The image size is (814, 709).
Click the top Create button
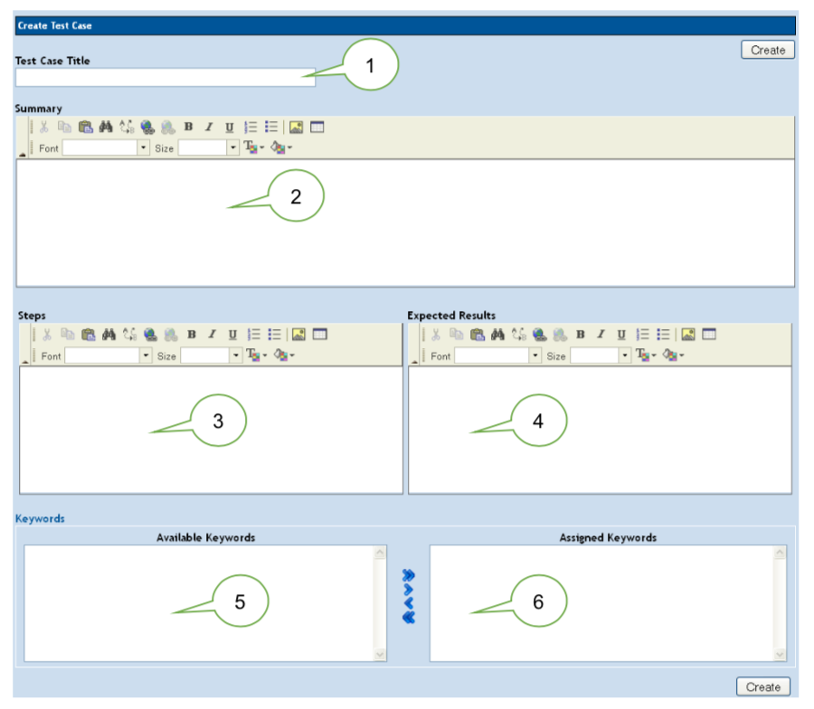click(x=767, y=51)
